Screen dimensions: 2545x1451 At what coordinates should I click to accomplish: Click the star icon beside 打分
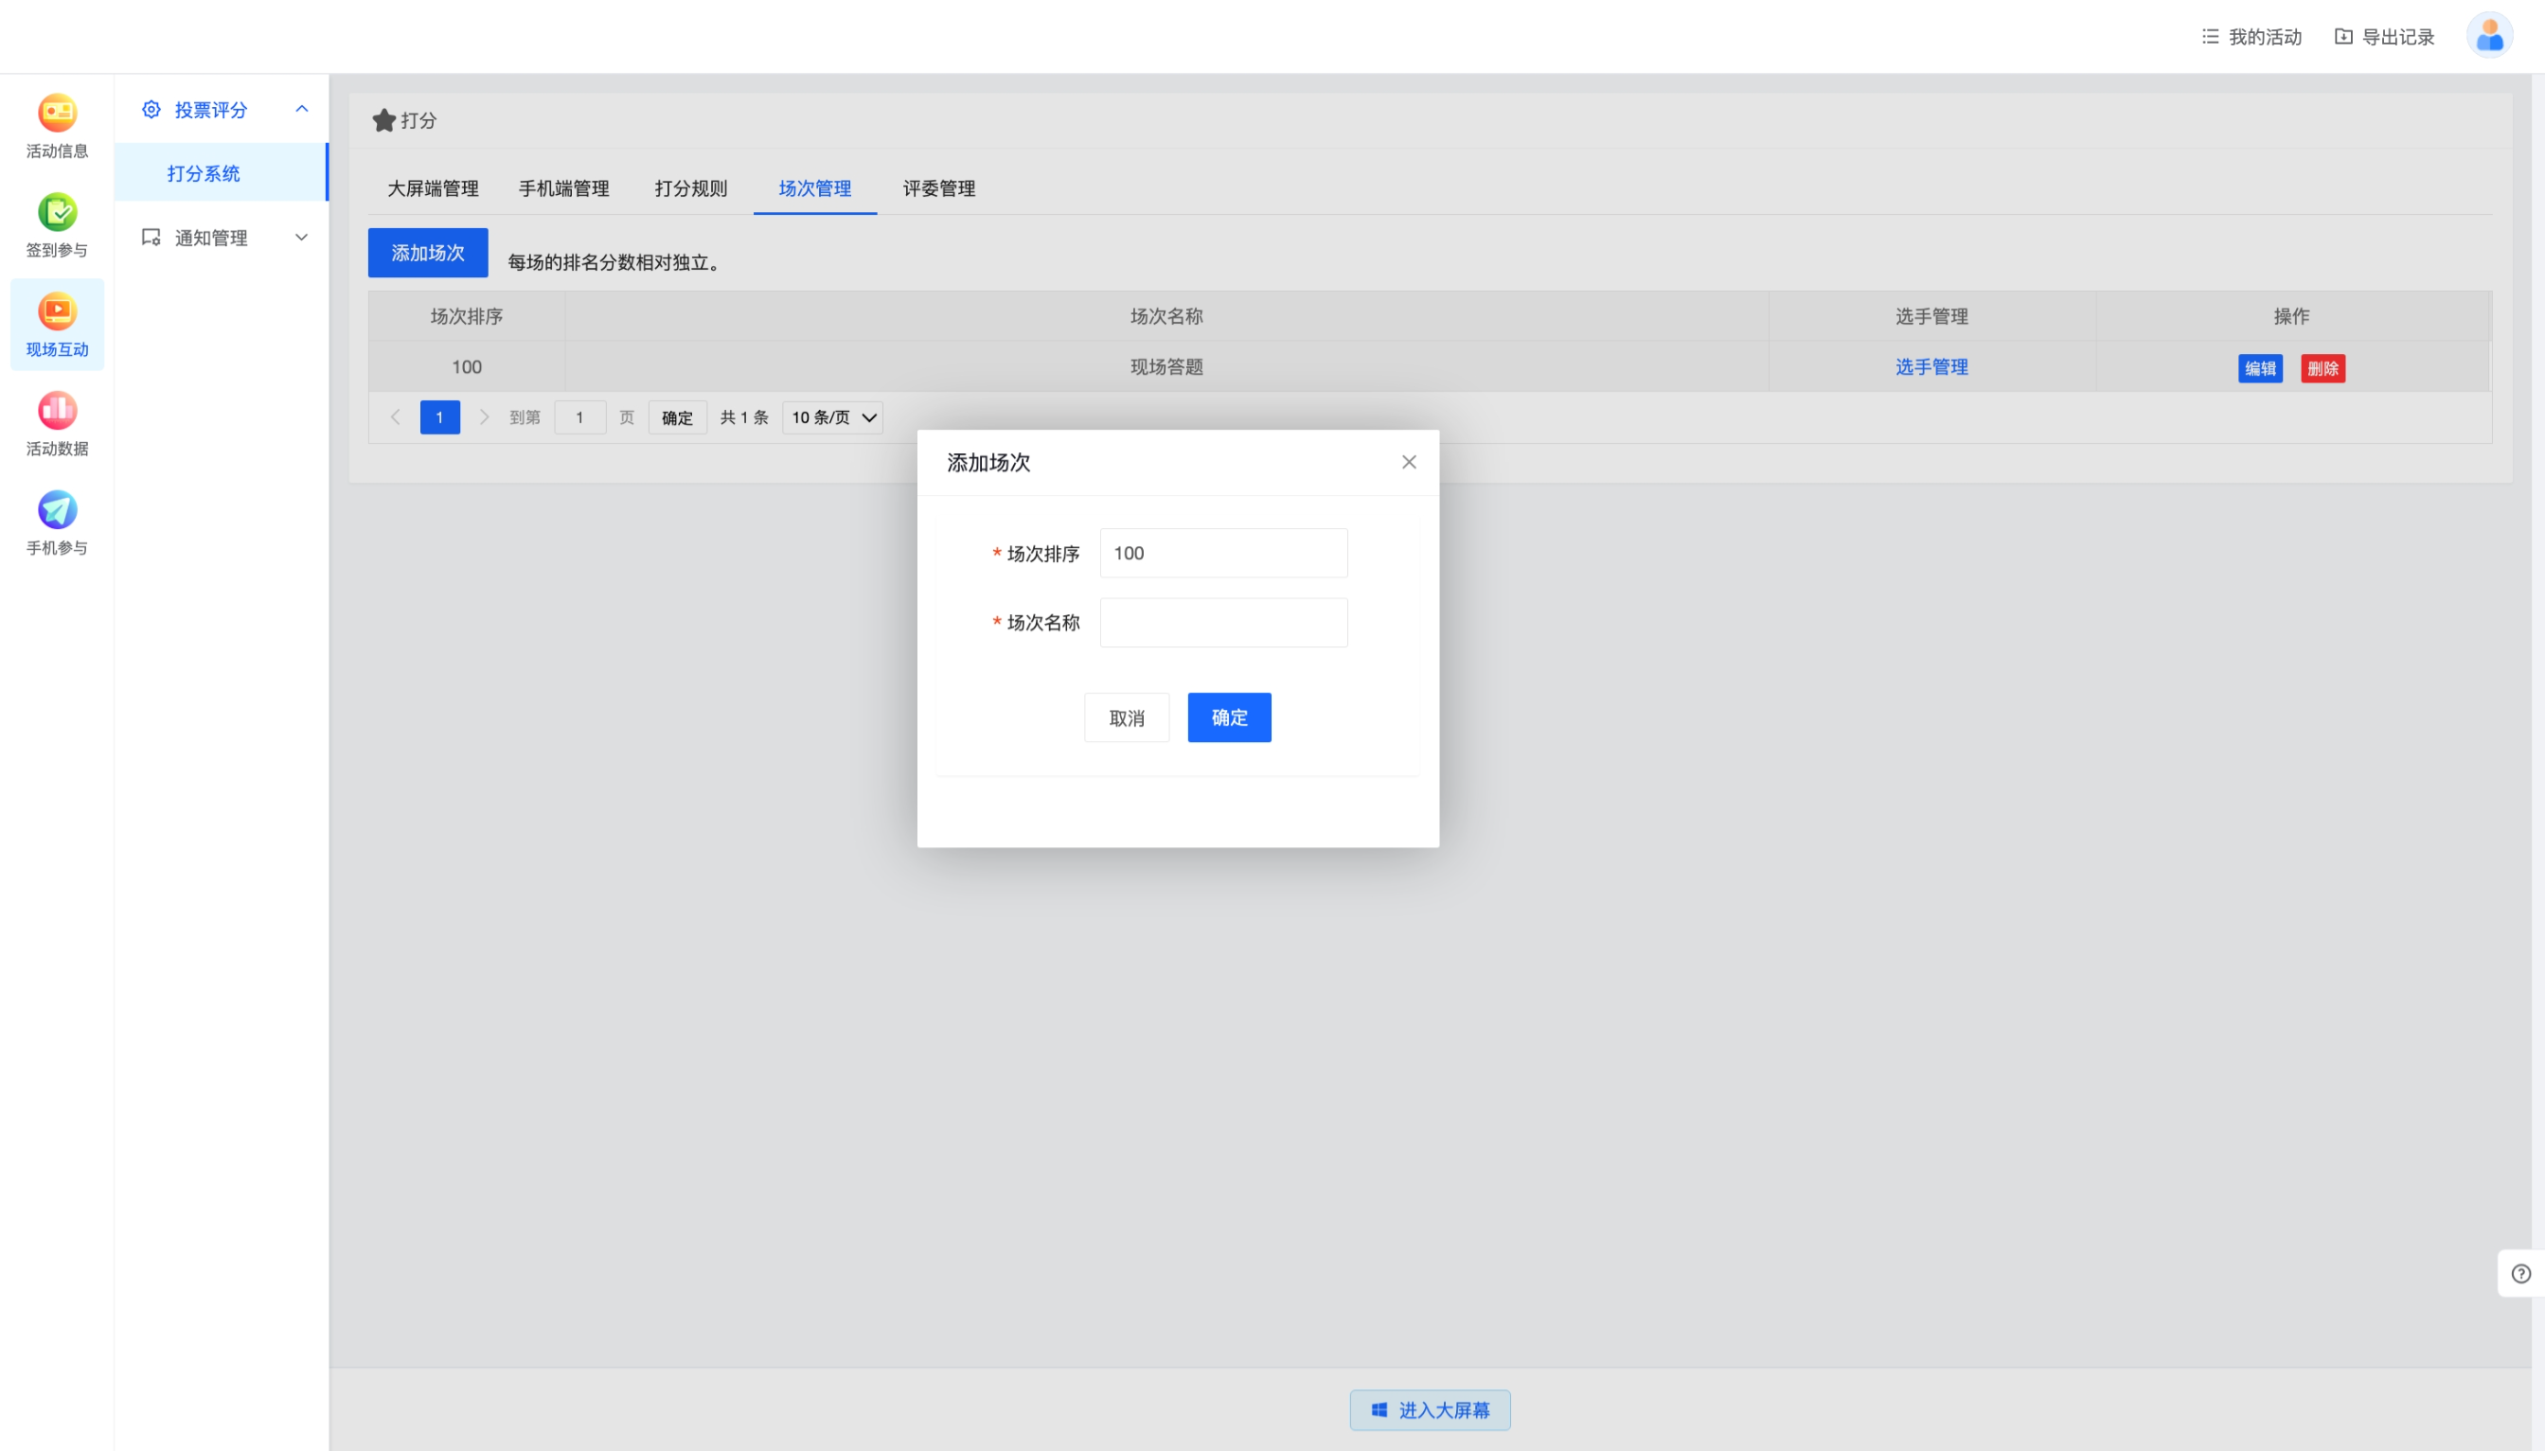point(383,119)
